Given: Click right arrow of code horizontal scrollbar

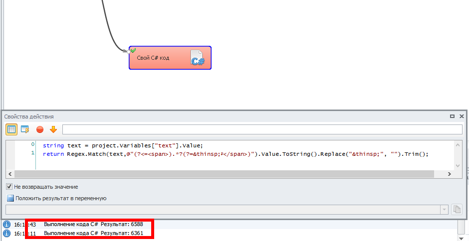Looking at the screenshot, I should point(449,174).
